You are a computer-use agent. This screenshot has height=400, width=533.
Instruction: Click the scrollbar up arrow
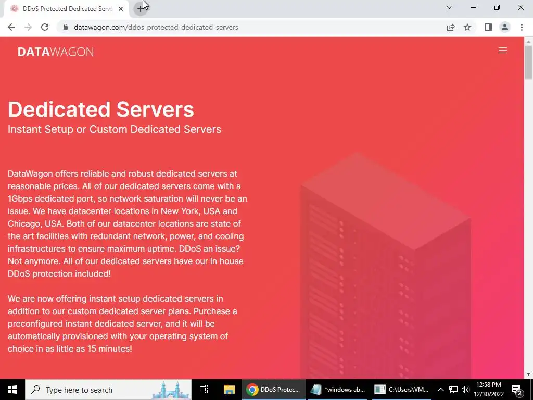point(528,41)
